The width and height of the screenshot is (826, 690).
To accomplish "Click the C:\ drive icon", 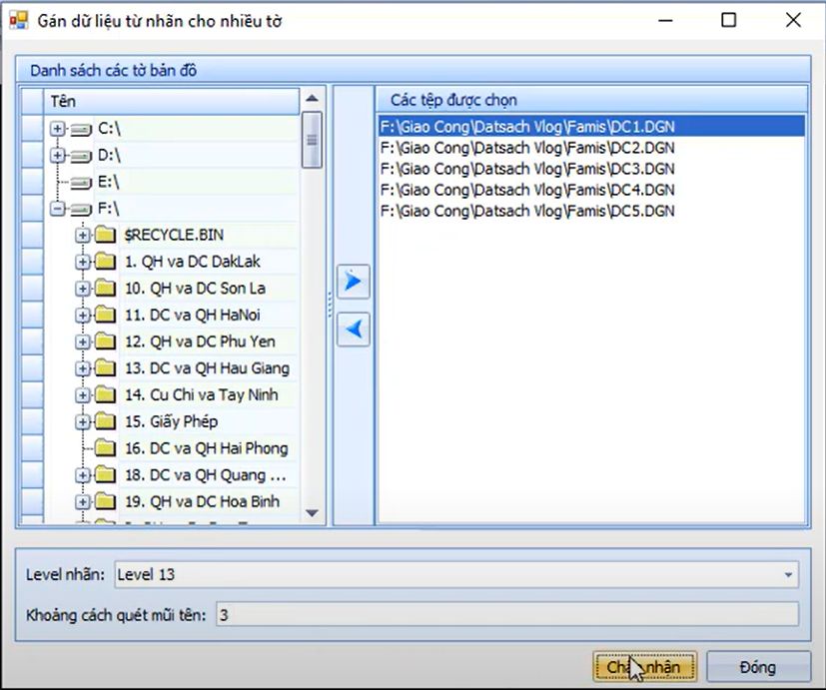I will pos(81,129).
